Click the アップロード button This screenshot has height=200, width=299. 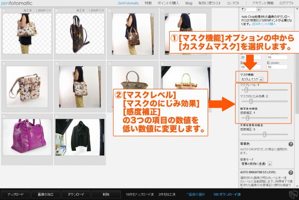click(x=18, y=194)
